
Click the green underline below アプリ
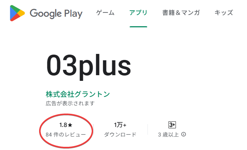(x=138, y=27)
